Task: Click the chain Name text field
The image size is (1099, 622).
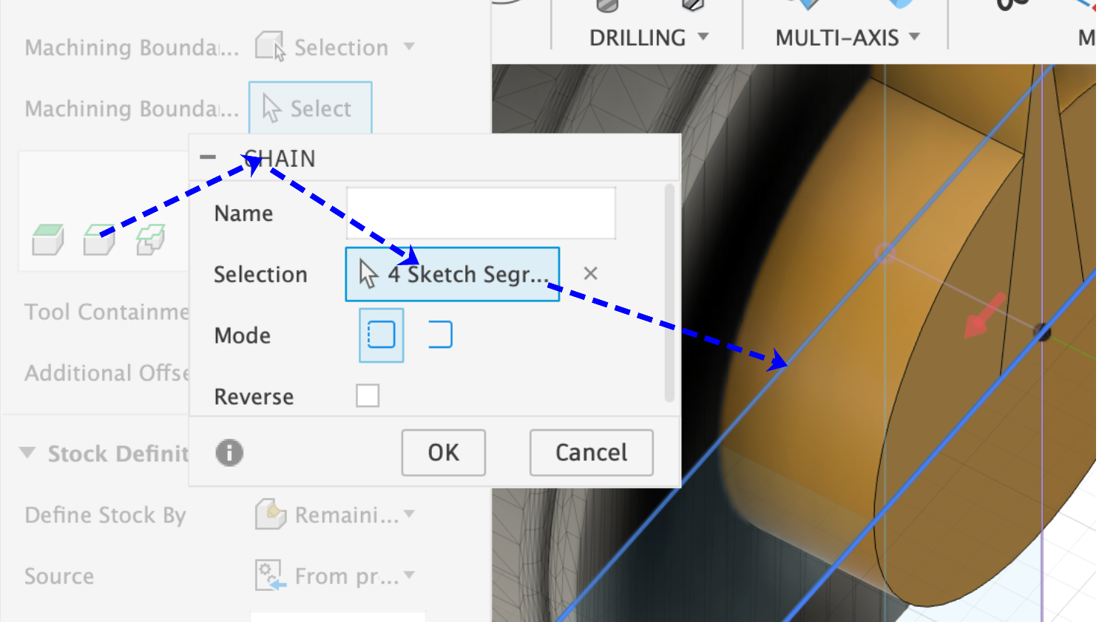Action: [481, 213]
